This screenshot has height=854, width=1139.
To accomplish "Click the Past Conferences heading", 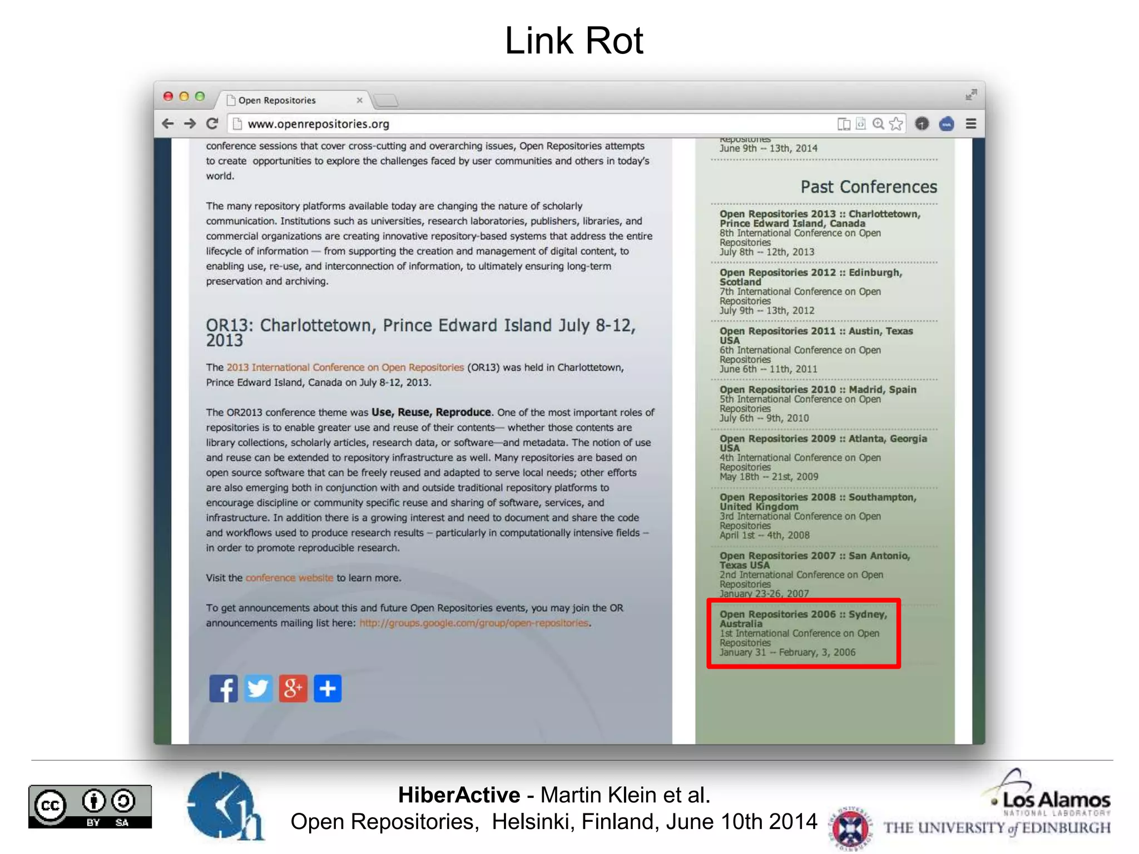I will point(869,187).
